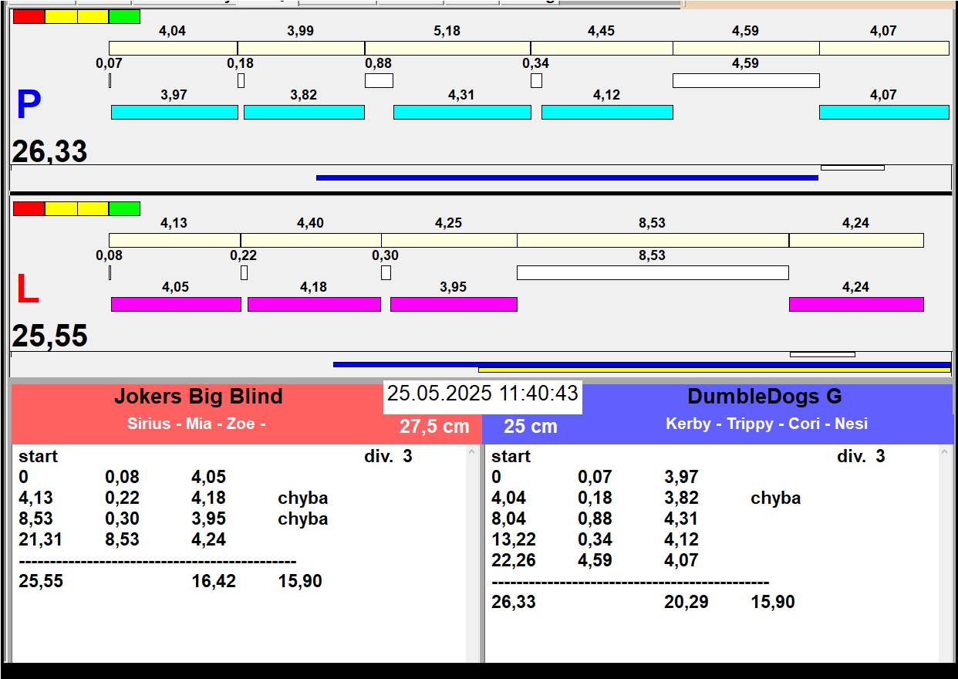Select the cyan run bar labeled 3,82
958x679 pixels.
[x=304, y=112]
